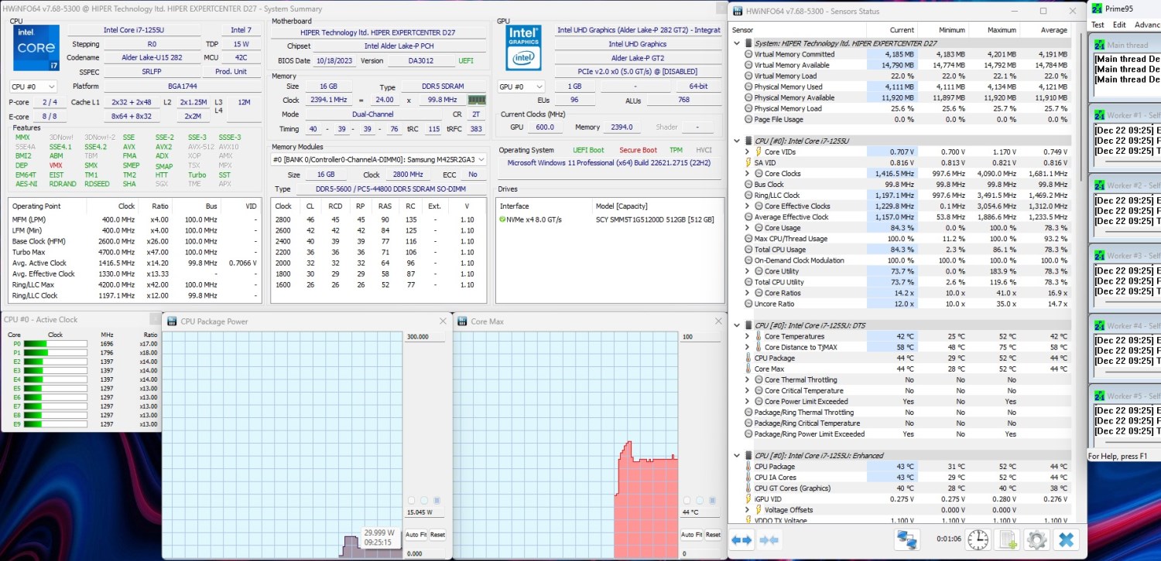Viewport: 1161px width, 561px height.
Task: Expand the Core Clocks sensor row
Action: pos(748,174)
